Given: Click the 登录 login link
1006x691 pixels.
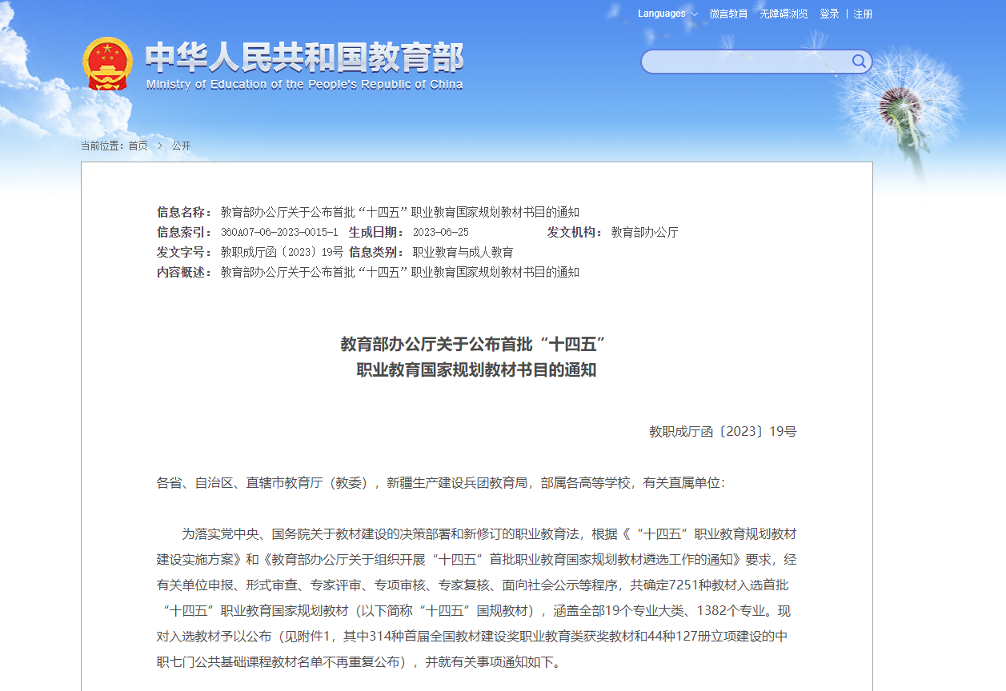Looking at the screenshot, I should pyautogui.click(x=829, y=14).
